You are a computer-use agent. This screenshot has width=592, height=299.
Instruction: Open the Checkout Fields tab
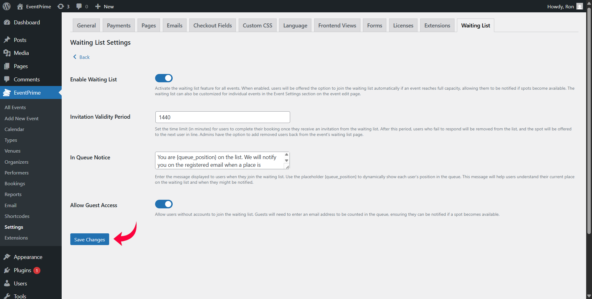pos(212,26)
